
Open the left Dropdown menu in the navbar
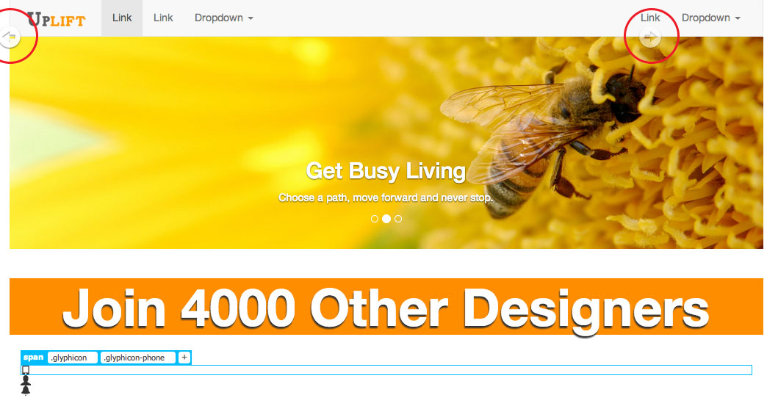pos(223,18)
